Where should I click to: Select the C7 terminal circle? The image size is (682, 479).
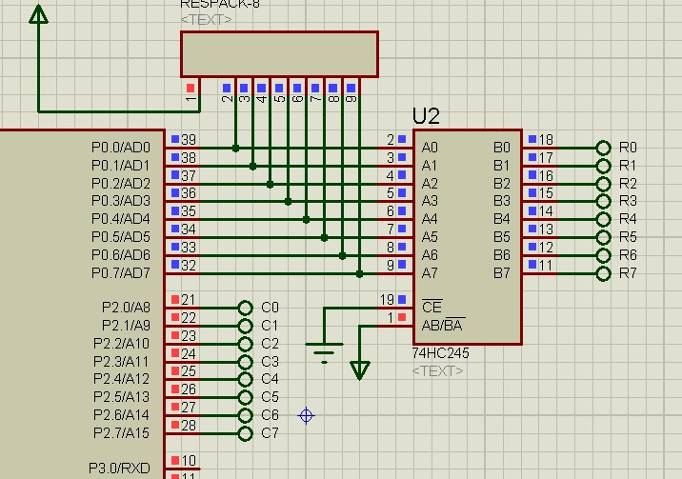click(x=245, y=433)
